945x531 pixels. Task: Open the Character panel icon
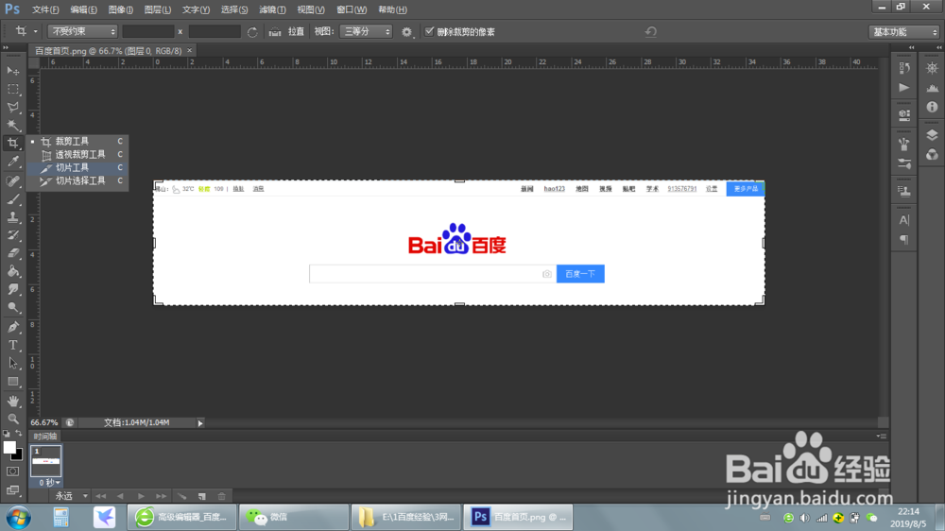coord(904,220)
